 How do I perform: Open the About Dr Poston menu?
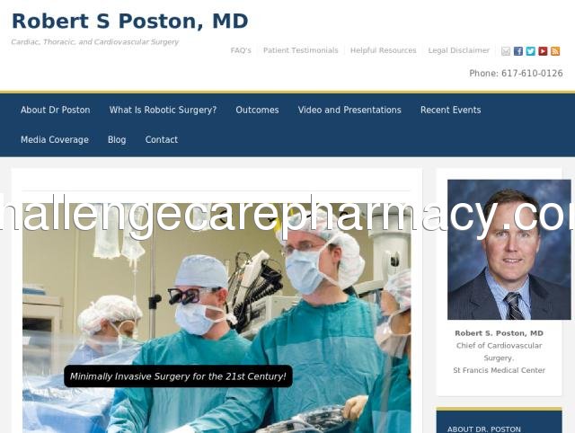56,110
